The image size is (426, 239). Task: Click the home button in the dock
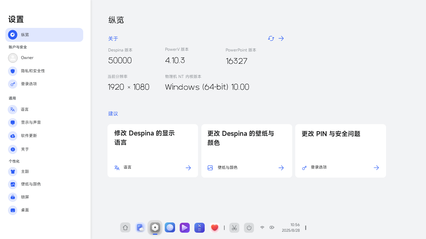tap(125, 228)
